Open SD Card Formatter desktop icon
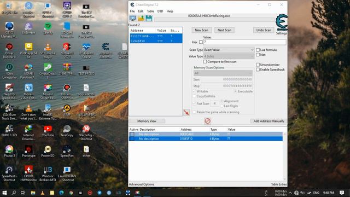This screenshot has width=350, height=197. [x=67, y=31]
